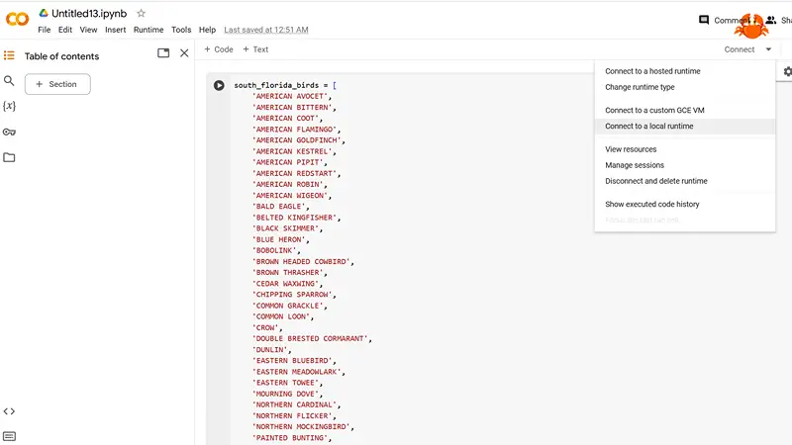Open the File menu
Viewport: 792px width, 445px height.
pyautogui.click(x=45, y=30)
